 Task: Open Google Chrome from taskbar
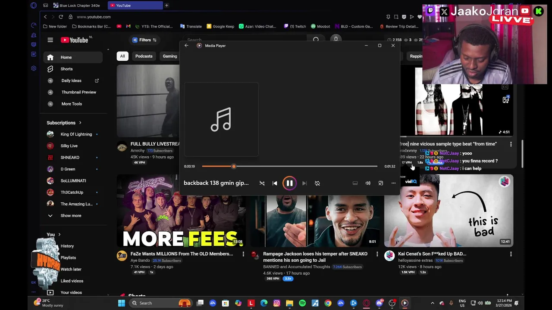pyautogui.click(x=328, y=303)
